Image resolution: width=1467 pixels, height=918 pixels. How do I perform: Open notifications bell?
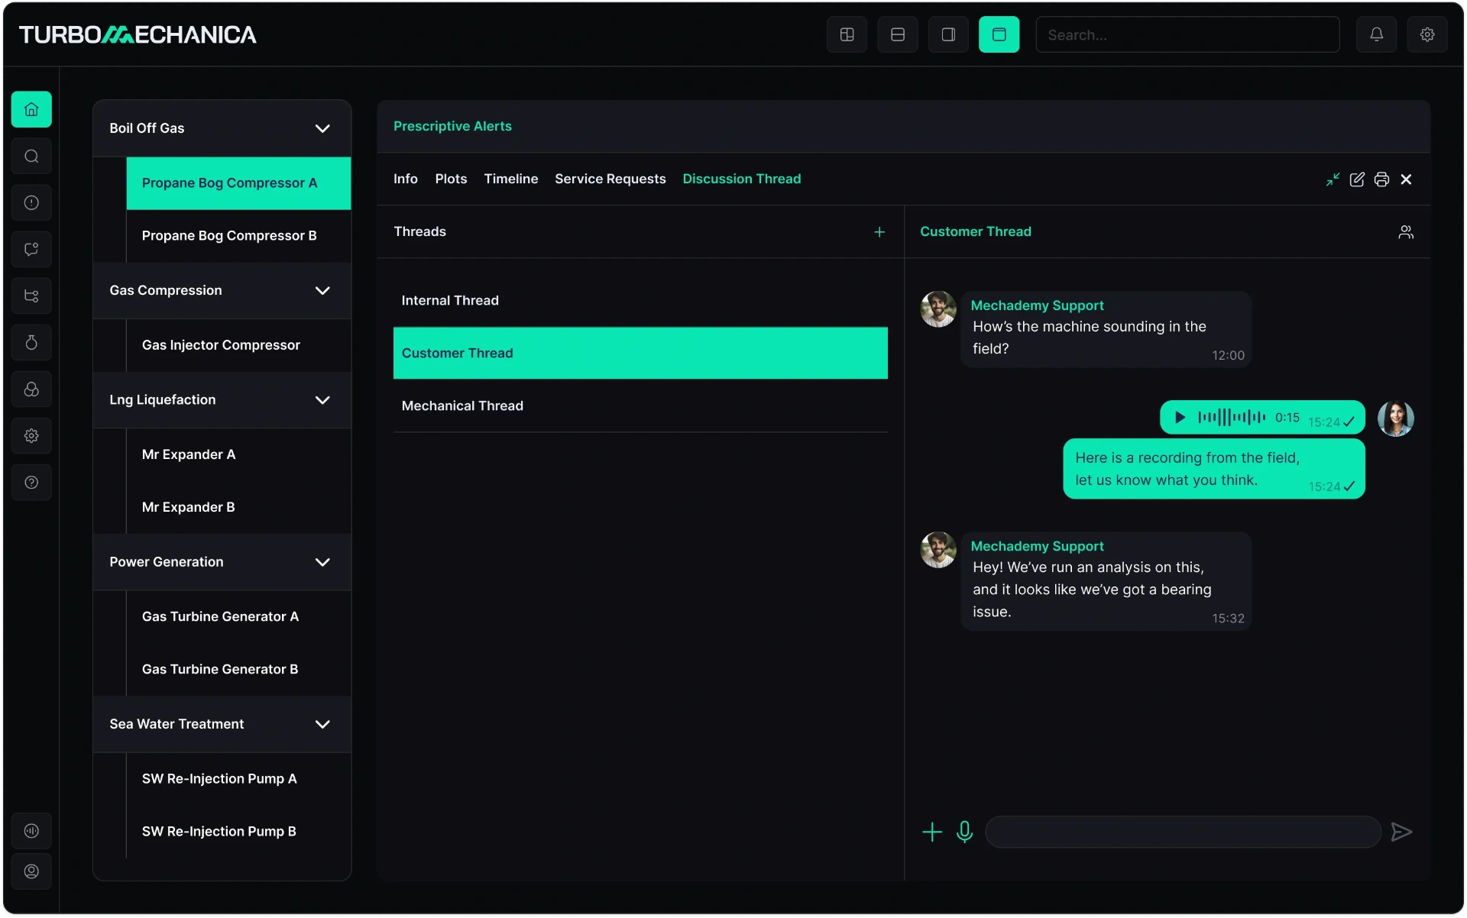1376,34
